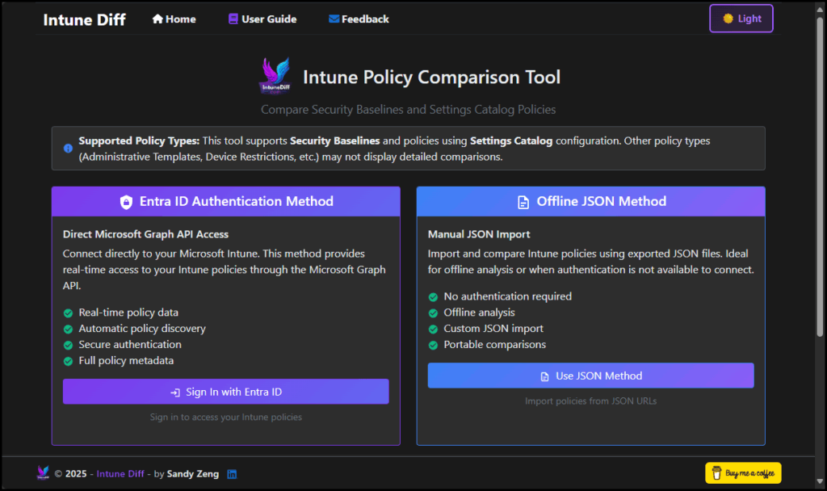The image size is (827, 491).
Task: Click Use JSON Method button
Action: click(590, 376)
